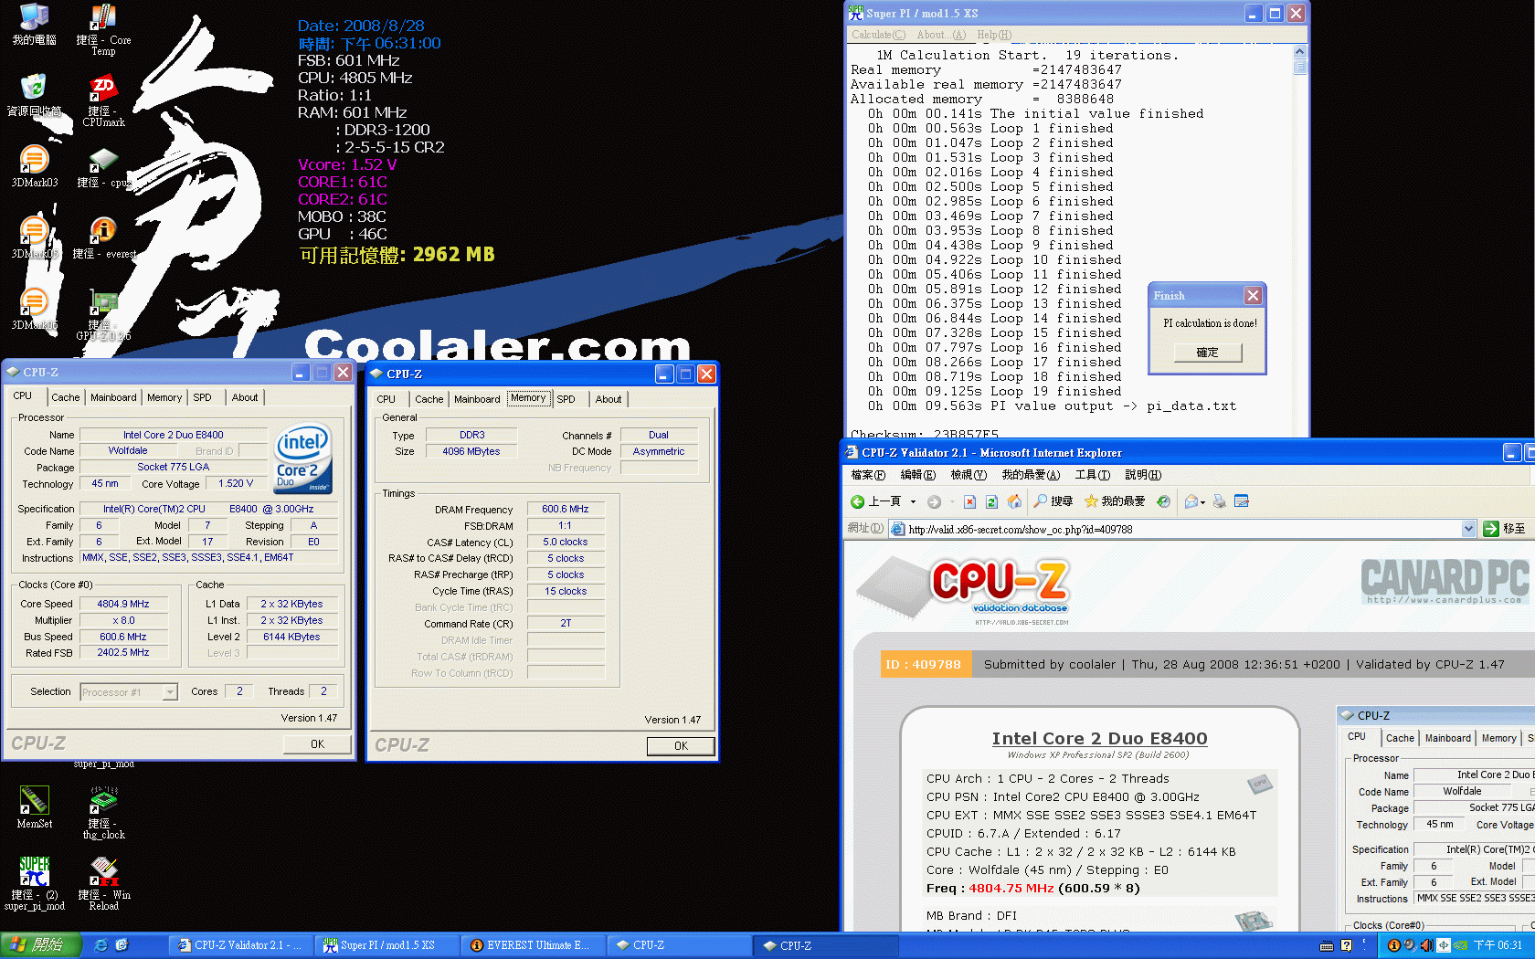Click the Start button on the taskbar
Viewport: 1535px width, 959px height.
pos(40,945)
